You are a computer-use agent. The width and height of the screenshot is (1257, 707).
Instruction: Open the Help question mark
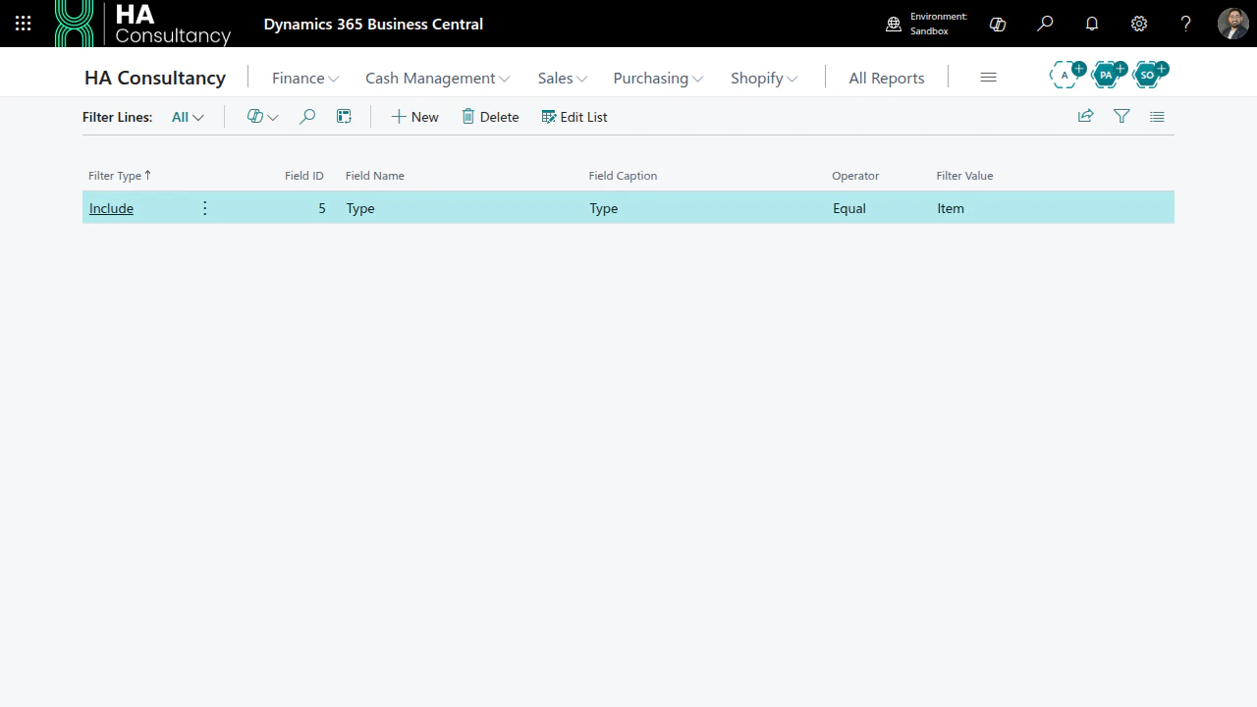pyautogui.click(x=1186, y=24)
